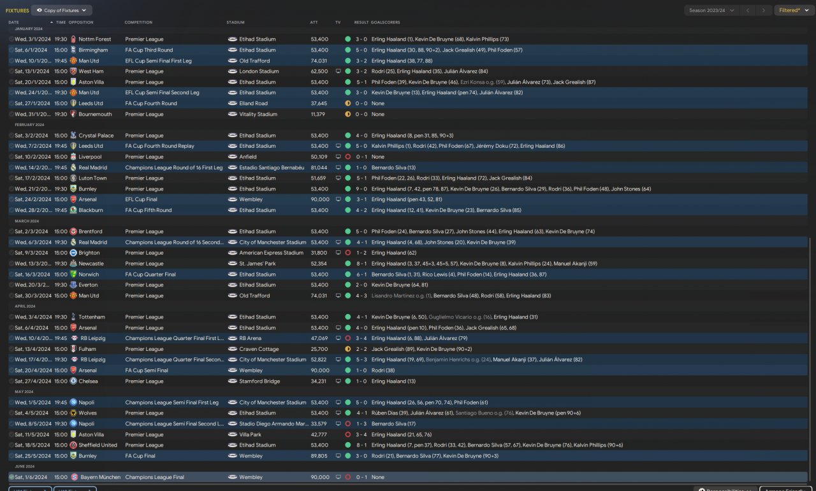The width and height of the screenshot is (816, 491).
Task: Click the Wolves club badge
Action: 73,413
